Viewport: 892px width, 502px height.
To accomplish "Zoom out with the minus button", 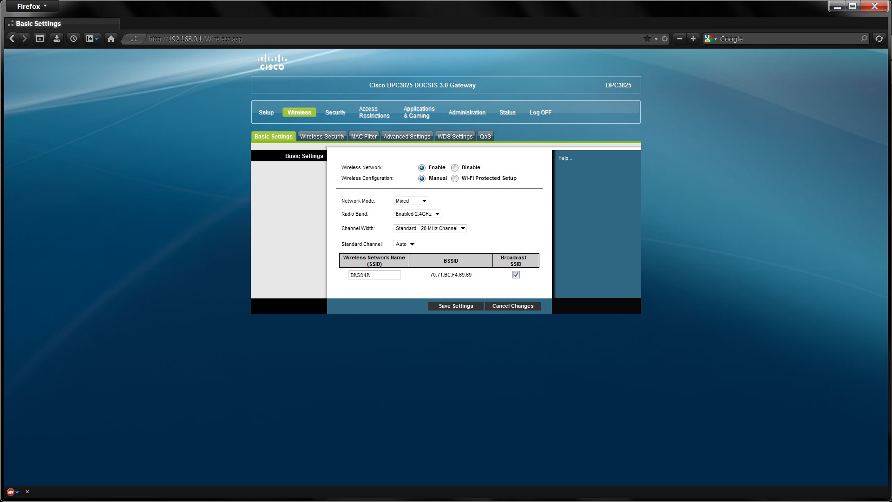I will (x=680, y=39).
